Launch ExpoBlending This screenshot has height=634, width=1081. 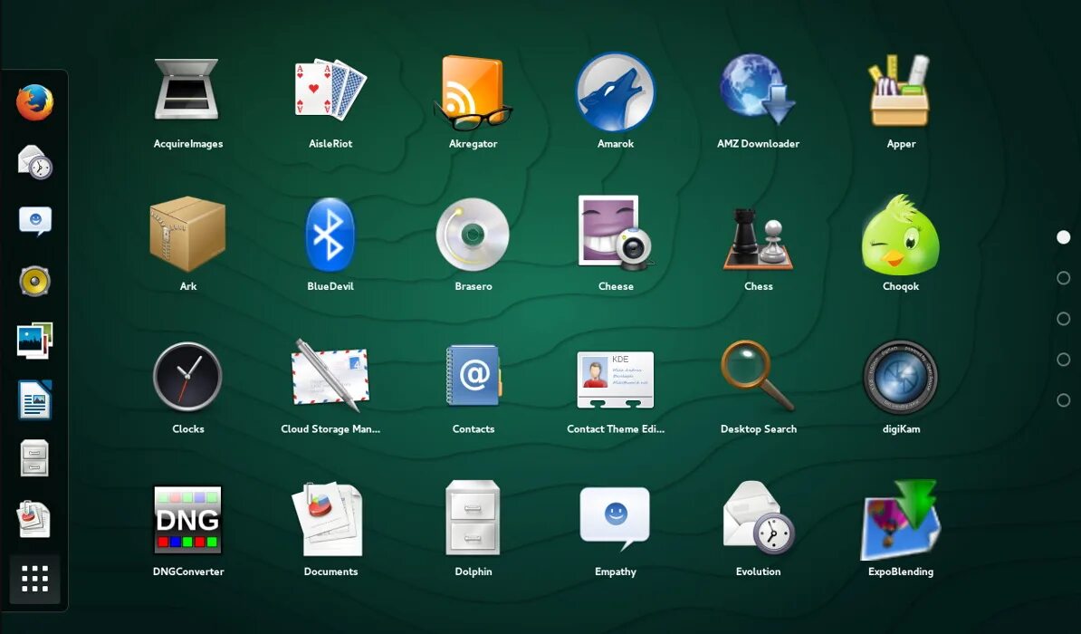click(900, 520)
